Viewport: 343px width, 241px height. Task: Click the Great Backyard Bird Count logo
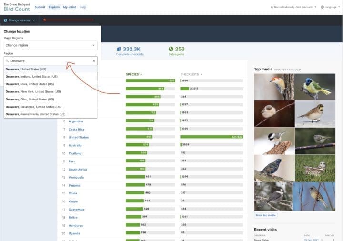pyautogui.click(x=17, y=7)
